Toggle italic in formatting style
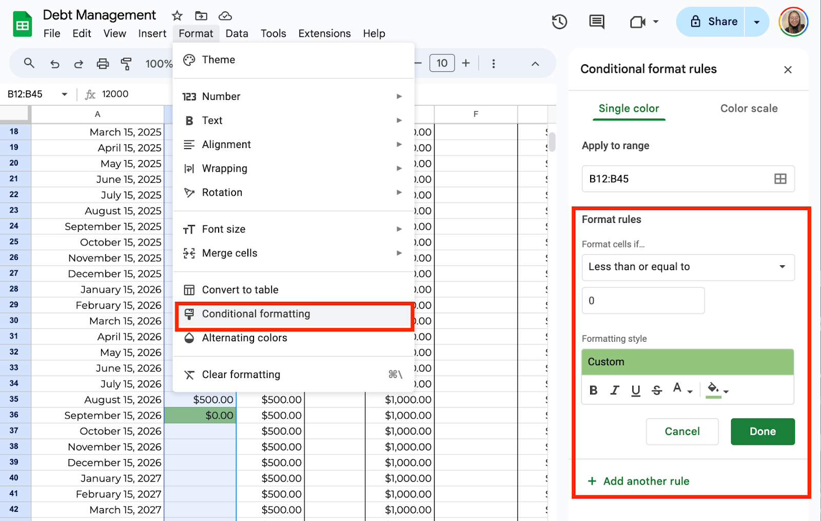 pos(615,390)
